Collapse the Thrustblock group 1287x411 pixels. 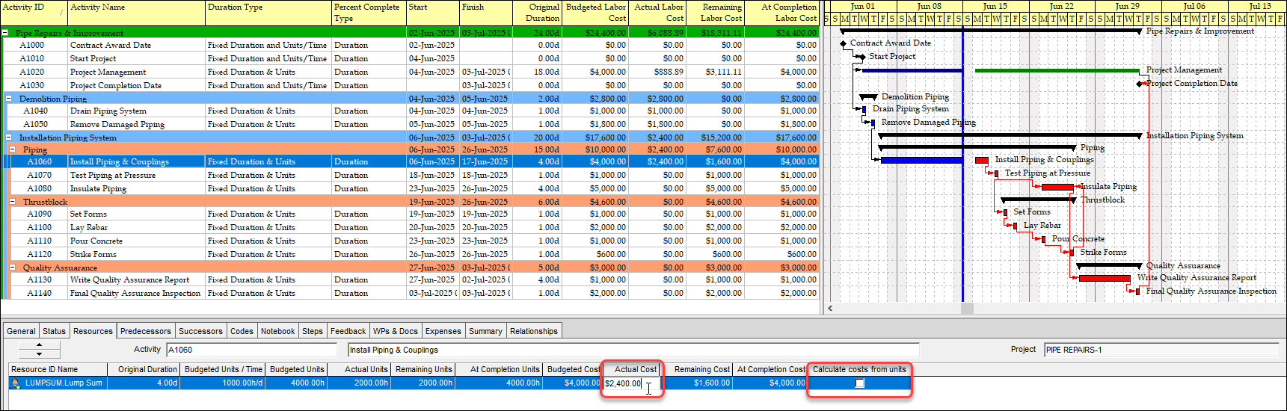coord(13,202)
